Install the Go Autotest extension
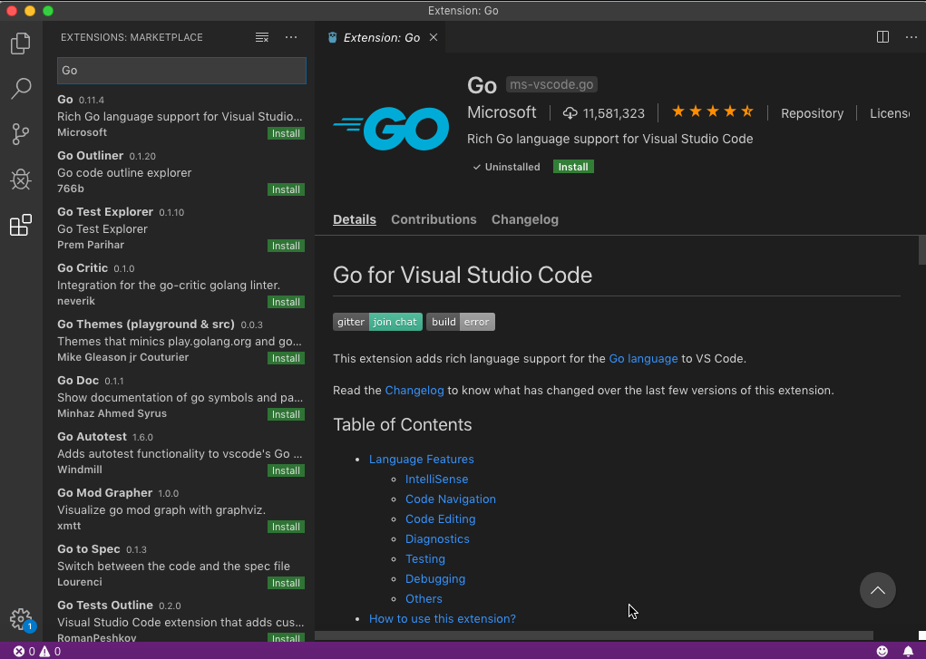This screenshot has height=659, width=926. (286, 470)
